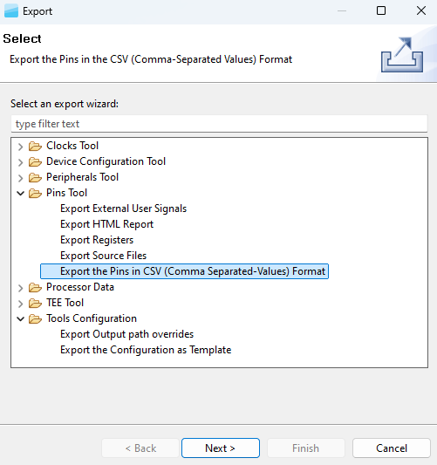This screenshot has width=437, height=465.
Task: Collapse the Tools Configuration node
Action: click(x=20, y=319)
